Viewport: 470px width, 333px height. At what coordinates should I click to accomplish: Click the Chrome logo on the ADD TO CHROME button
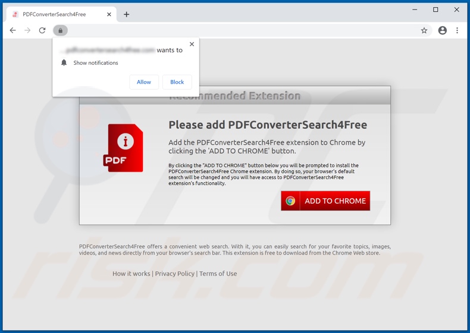pyautogui.click(x=290, y=201)
